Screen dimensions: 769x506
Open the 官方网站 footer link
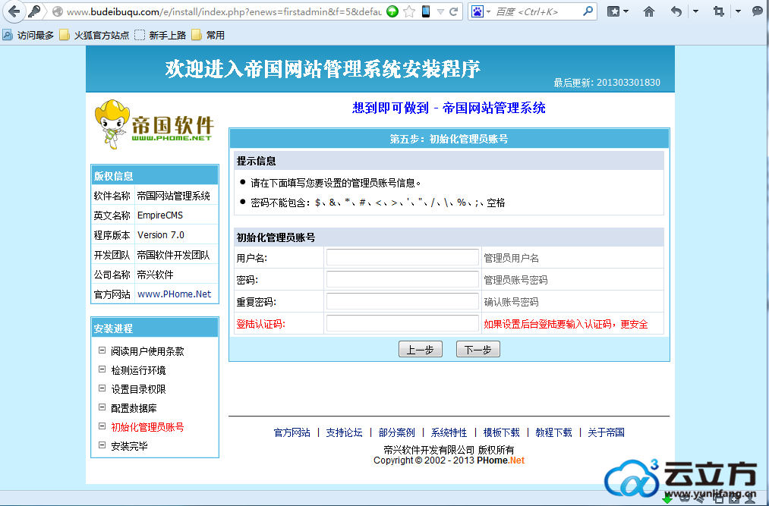[292, 432]
